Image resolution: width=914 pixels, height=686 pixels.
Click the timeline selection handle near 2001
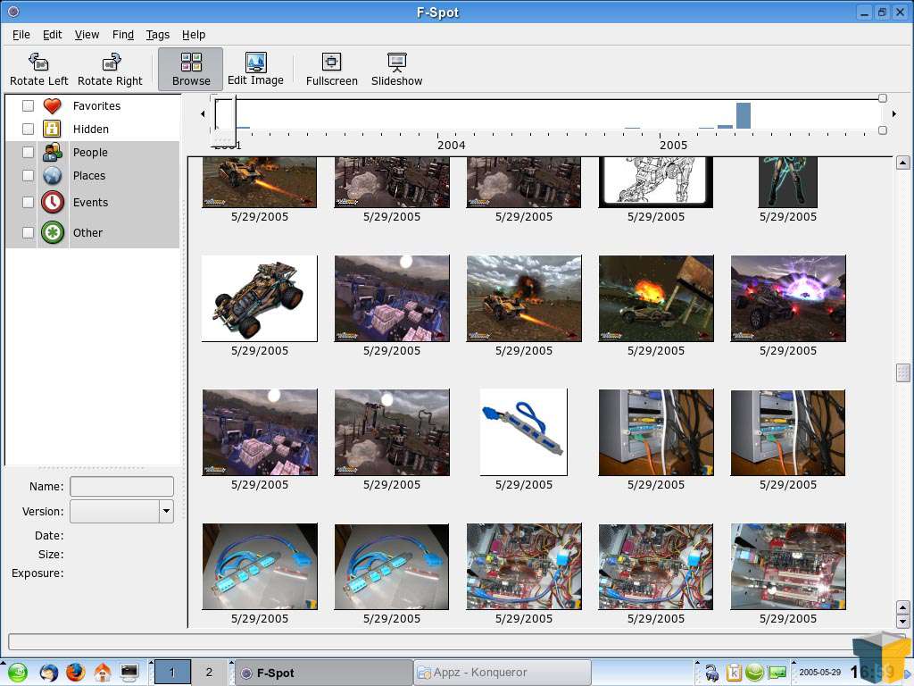click(223, 121)
